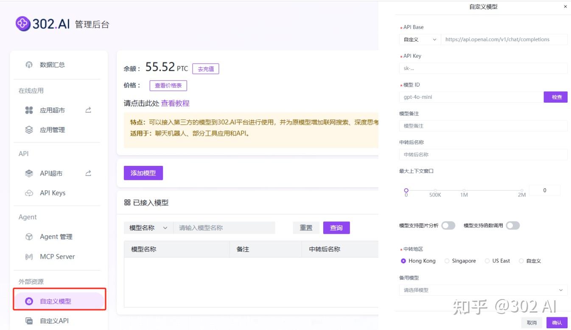
Task: Click the 自定义API icon
Action: point(29,321)
